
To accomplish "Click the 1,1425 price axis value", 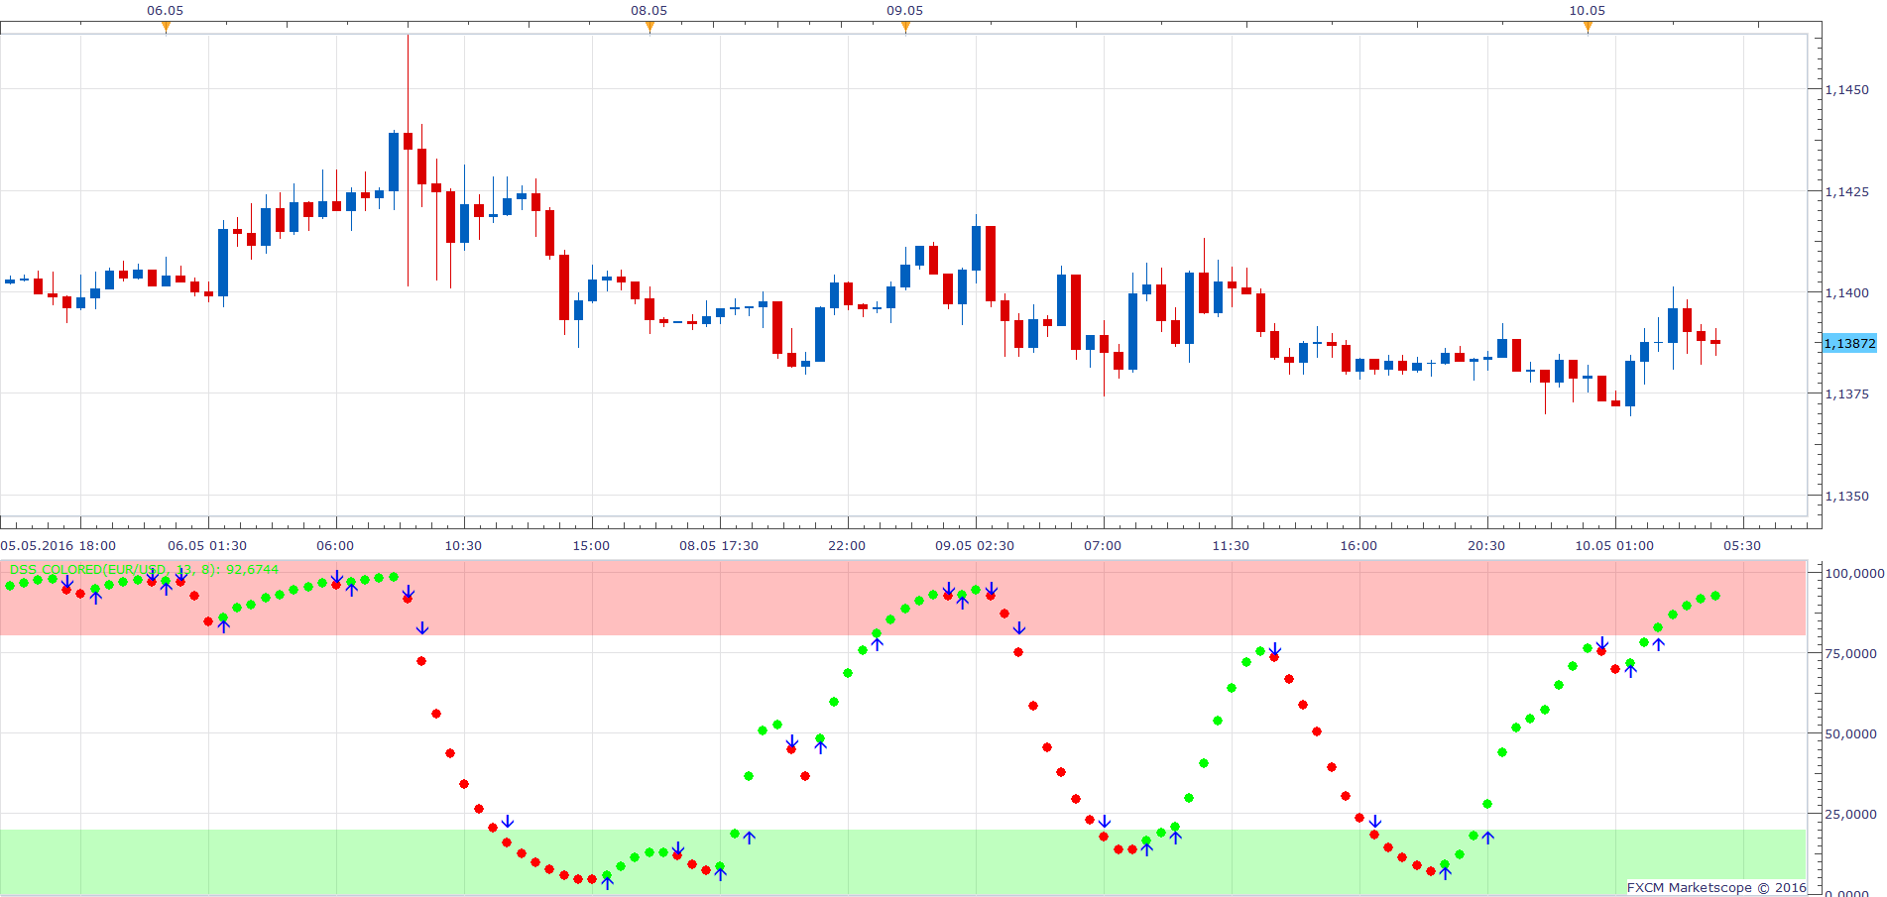I will click(1847, 191).
